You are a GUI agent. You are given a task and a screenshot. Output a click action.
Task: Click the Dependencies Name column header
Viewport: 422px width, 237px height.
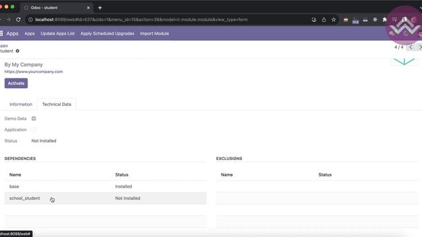click(x=15, y=174)
